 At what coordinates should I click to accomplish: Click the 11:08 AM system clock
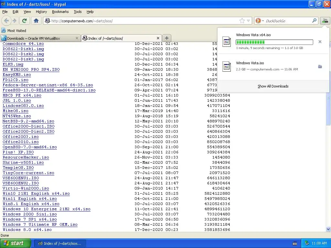(319, 243)
